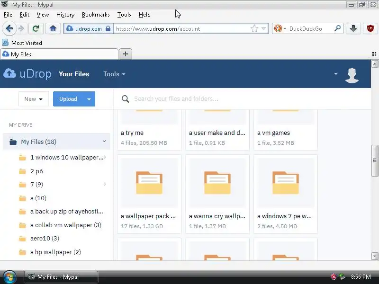The height and width of the screenshot is (284, 379).
Task: Open the URL history dropdown arrow
Action: coord(264,29)
